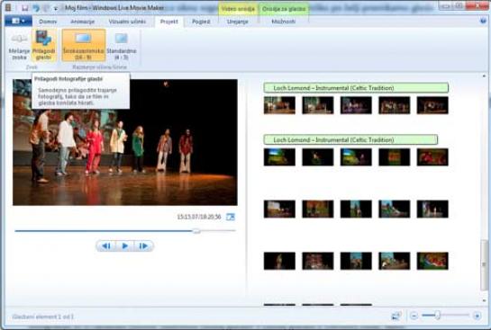
Task: Play the movie preview
Action: pyautogui.click(x=124, y=246)
